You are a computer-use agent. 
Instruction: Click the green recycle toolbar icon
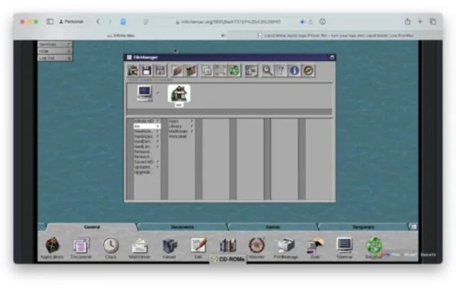pos(234,70)
